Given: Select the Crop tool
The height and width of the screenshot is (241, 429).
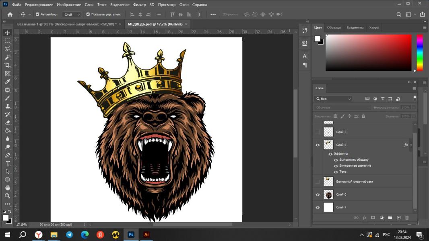Looking at the screenshot, I should tap(7, 65).
